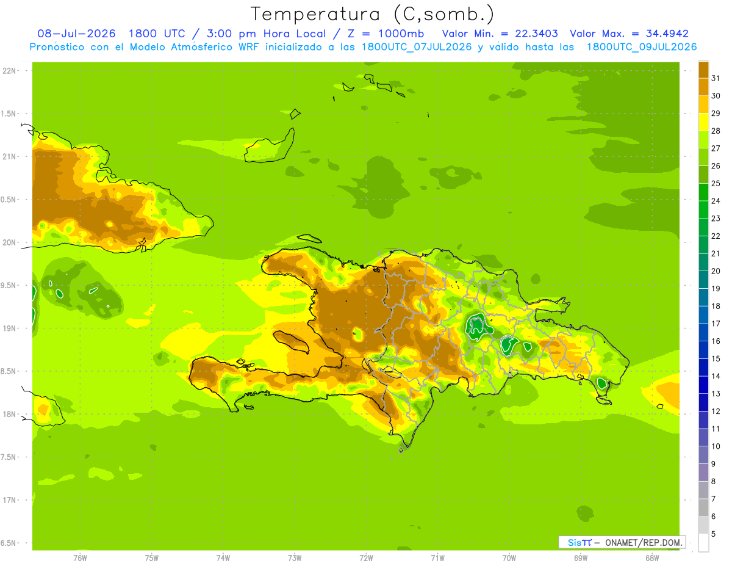Select the '74W' longitude label
The width and height of the screenshot is (732, 566).
(223, 557)
